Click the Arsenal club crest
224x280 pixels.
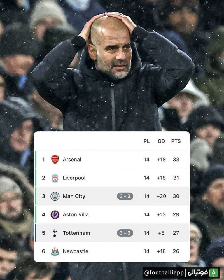pos(55,160)
